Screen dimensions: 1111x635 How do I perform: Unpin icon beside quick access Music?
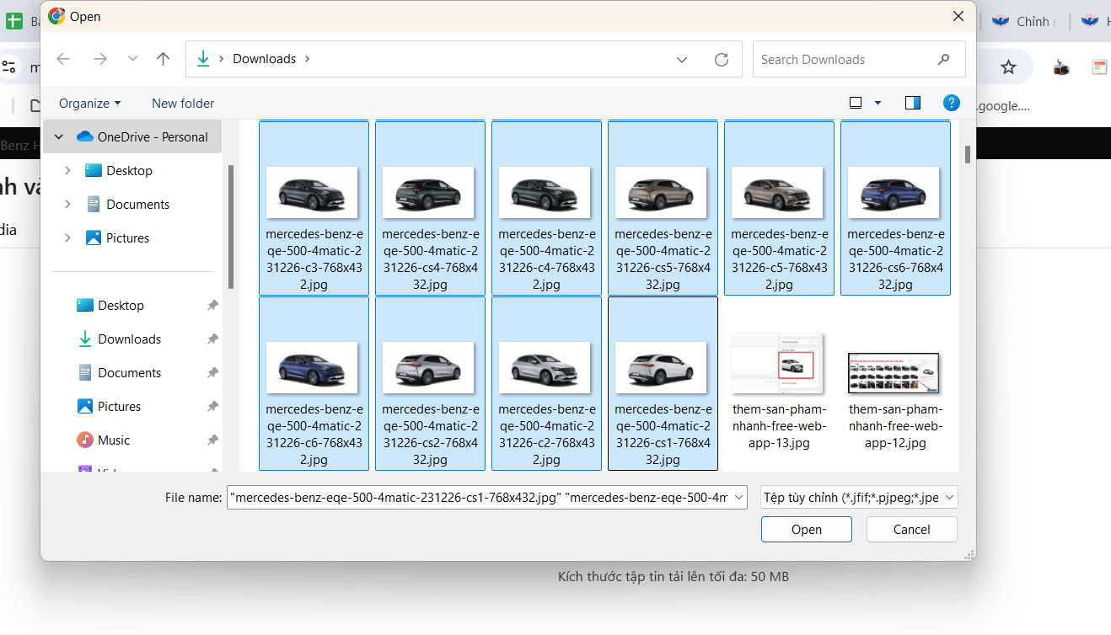tap(212, 440)
